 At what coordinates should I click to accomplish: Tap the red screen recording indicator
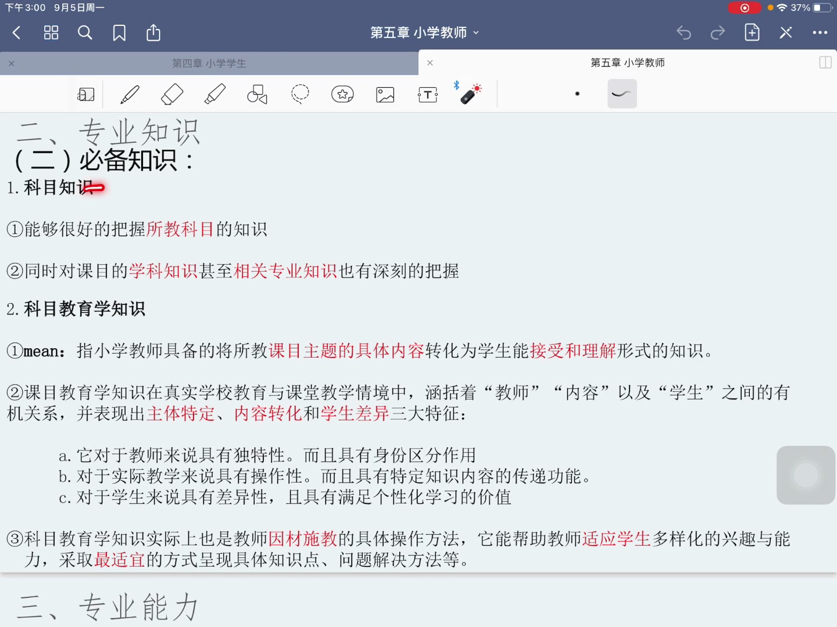745,8
